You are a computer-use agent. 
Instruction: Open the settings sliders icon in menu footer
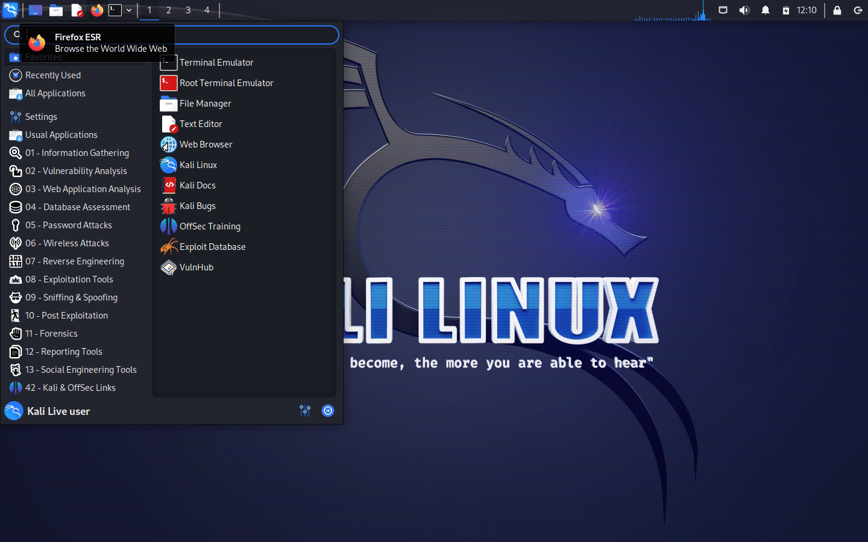(304, 411)
